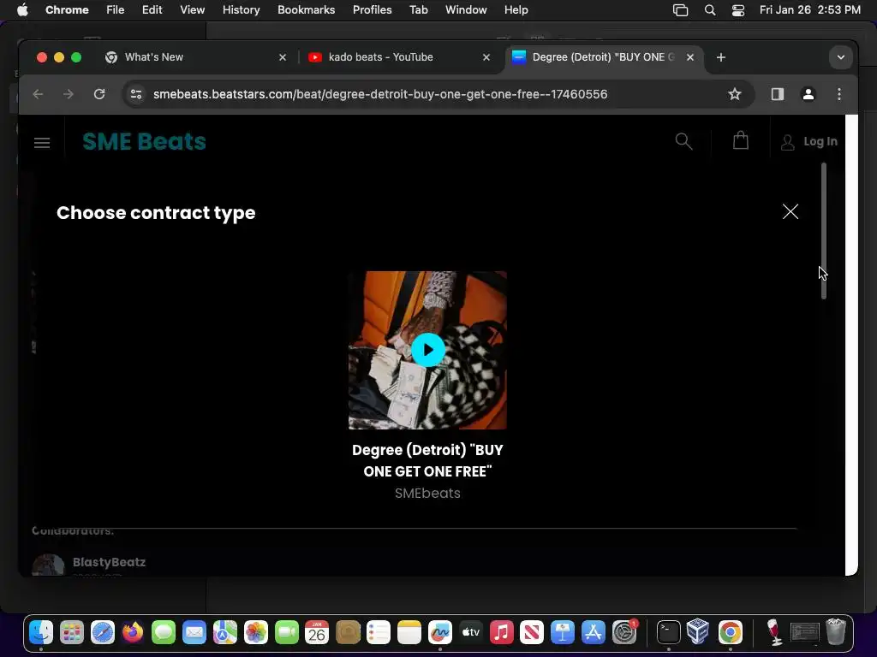Open the Edit menu

click(x=152, y=9)
